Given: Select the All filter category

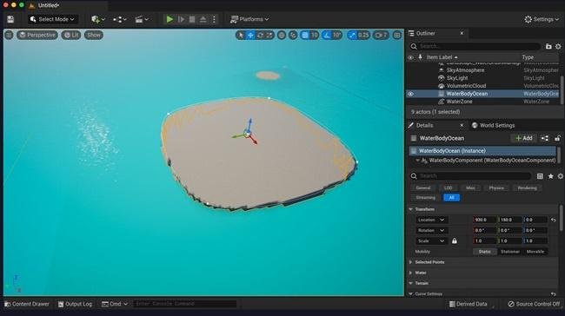Looking at the screenshot, I should coord(451,198).
